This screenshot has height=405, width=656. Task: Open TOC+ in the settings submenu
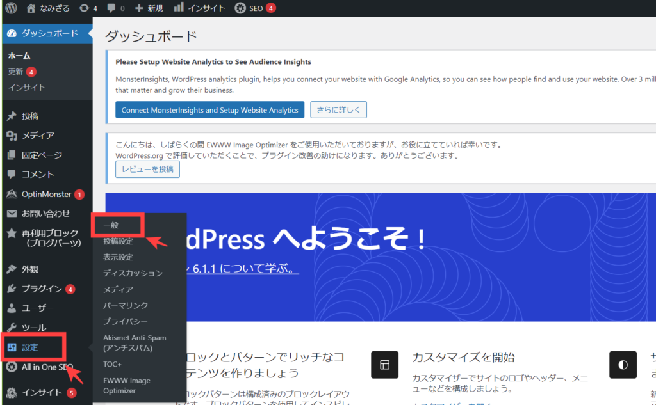pos(112,365)
